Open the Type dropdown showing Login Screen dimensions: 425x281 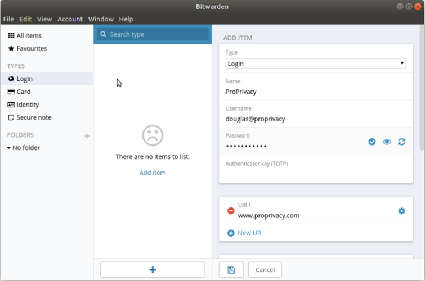(316, 64)
